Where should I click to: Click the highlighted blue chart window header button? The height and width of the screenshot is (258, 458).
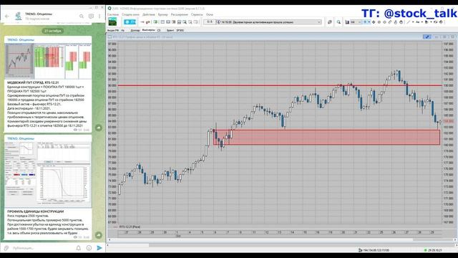point(427,37)
